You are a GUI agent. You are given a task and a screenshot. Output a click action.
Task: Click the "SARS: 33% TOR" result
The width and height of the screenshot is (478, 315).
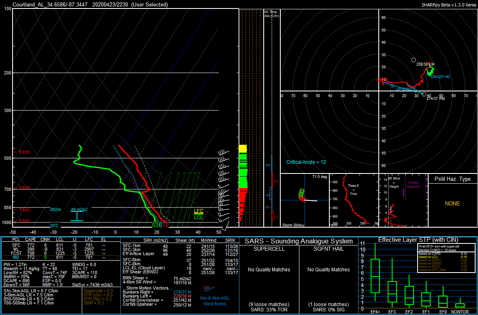269,310
